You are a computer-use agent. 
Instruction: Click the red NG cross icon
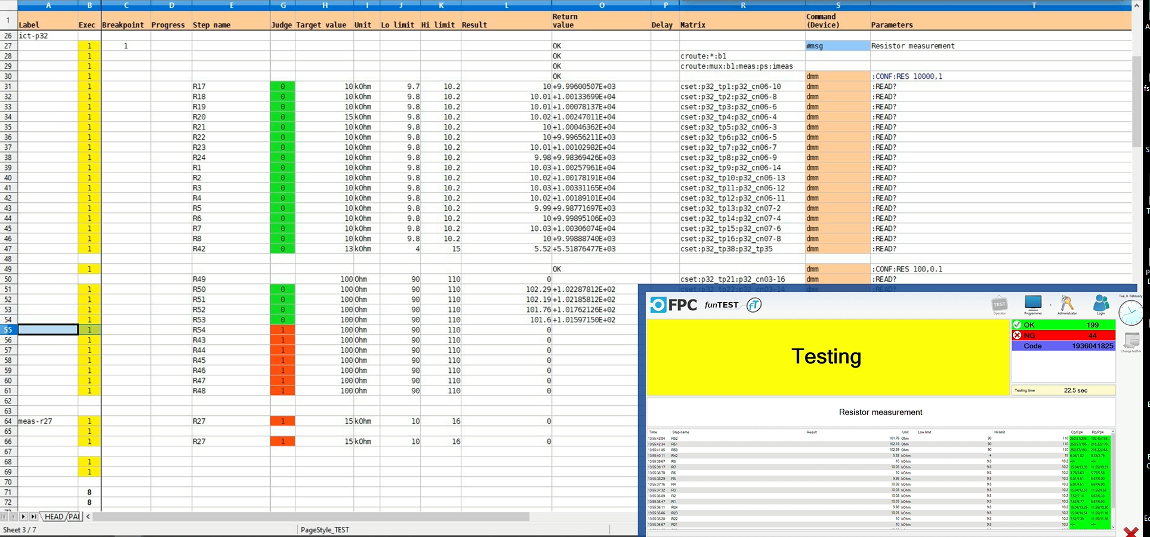click(x=1017, y=335)
